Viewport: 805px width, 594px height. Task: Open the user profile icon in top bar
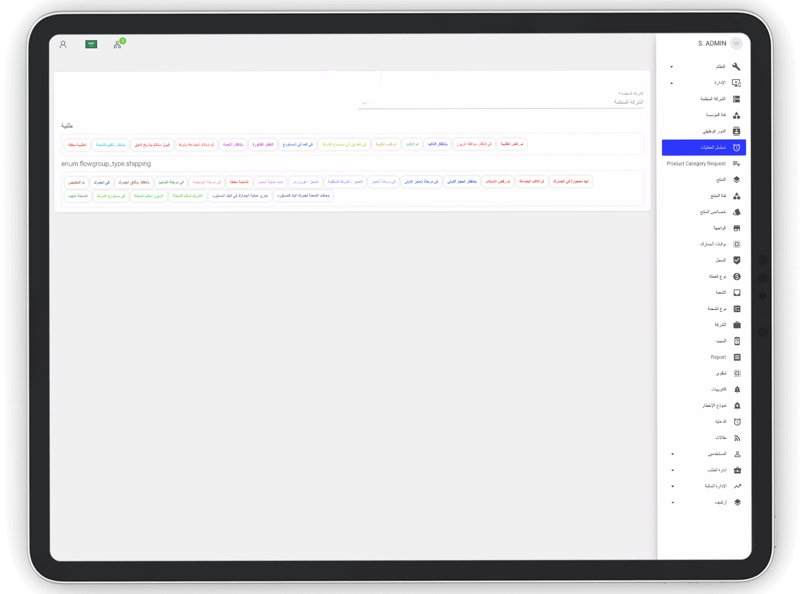tap(63, 45)
